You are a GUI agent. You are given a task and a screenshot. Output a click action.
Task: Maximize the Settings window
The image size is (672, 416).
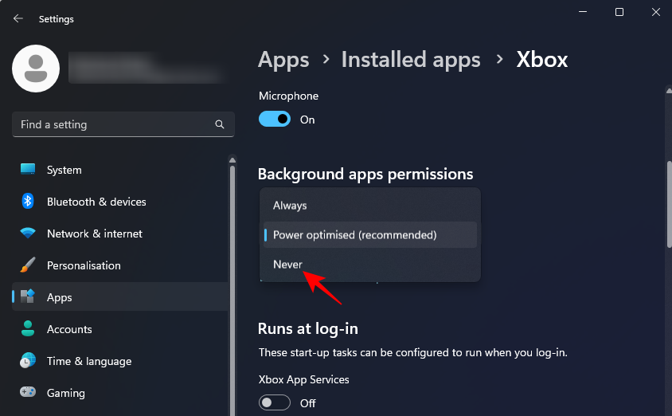pos(619,12)
